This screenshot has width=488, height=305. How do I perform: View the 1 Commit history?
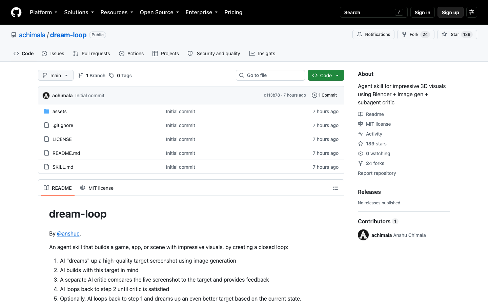pyautogui.click(x=324, y=95)
